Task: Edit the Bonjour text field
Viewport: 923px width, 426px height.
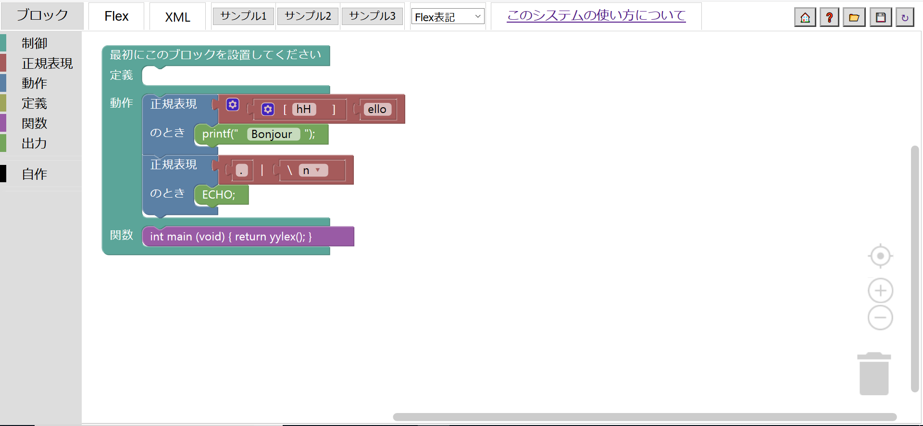Action: click(x=272, y=134)
